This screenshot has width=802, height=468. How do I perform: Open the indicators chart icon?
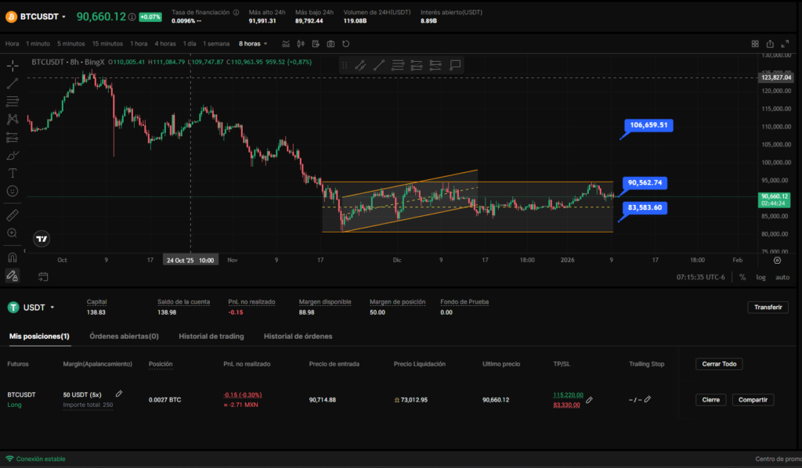pos(284,44)
